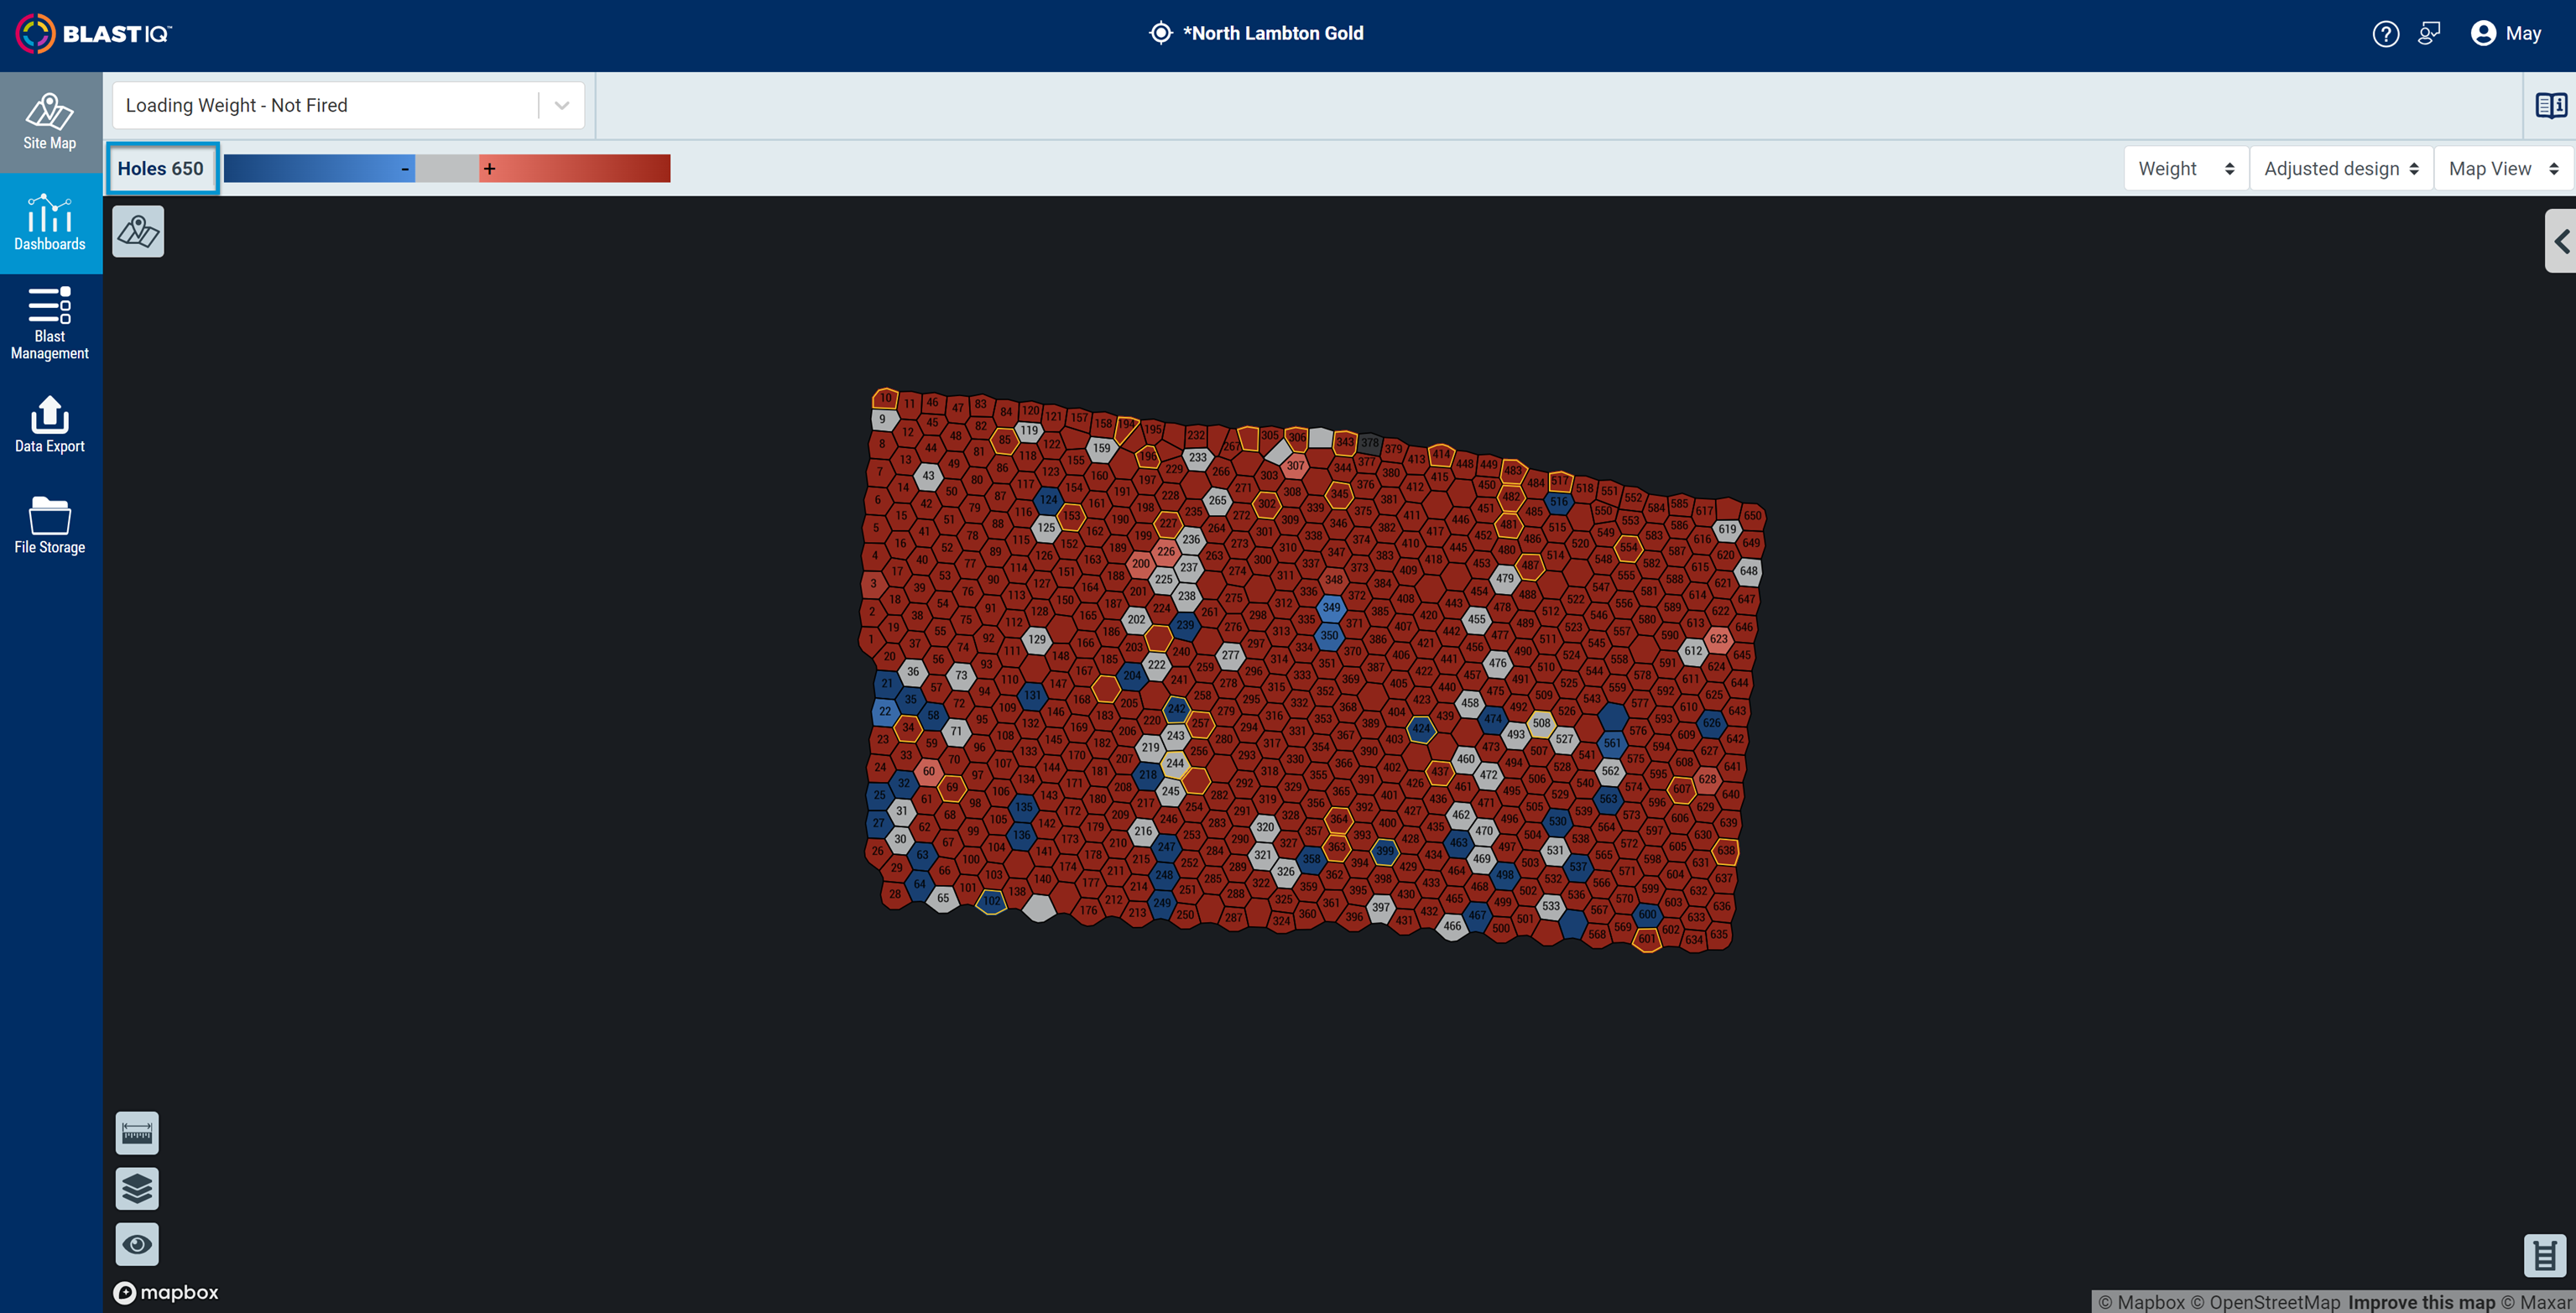The width and height of the screenshot is (2576, 1313).
Task: Open the Site Map sidebar item
Action: coord(50,122)
